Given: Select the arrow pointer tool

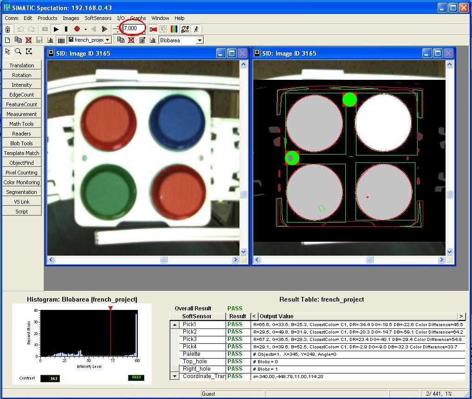Looking at the screenshot, I should [x=7, y=51].
